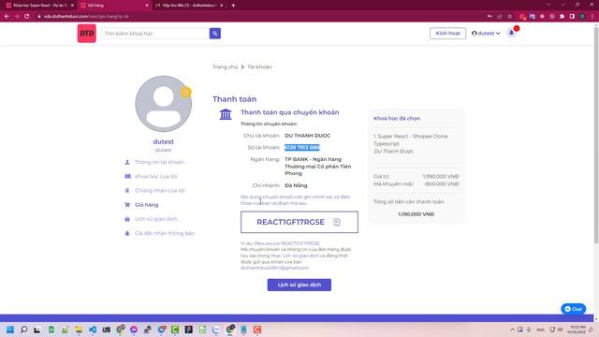Expand the dutest account dropdown
The width and height of the screenshot is (599, 337).
(x=486, y=34)
